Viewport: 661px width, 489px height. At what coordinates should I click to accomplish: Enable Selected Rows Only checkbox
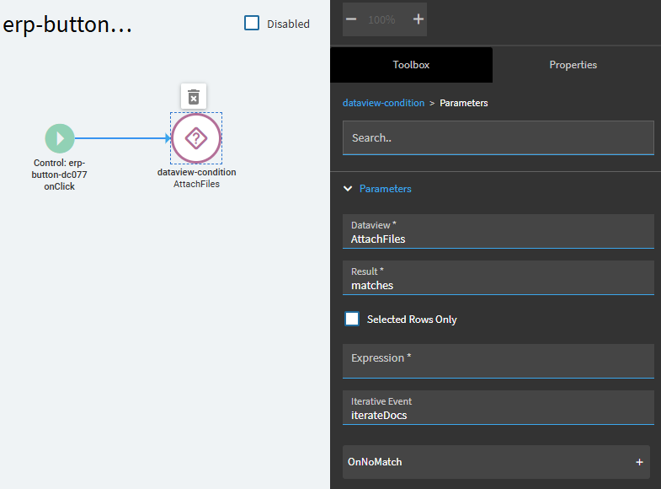pyautogui.click(x=352, y=320)
